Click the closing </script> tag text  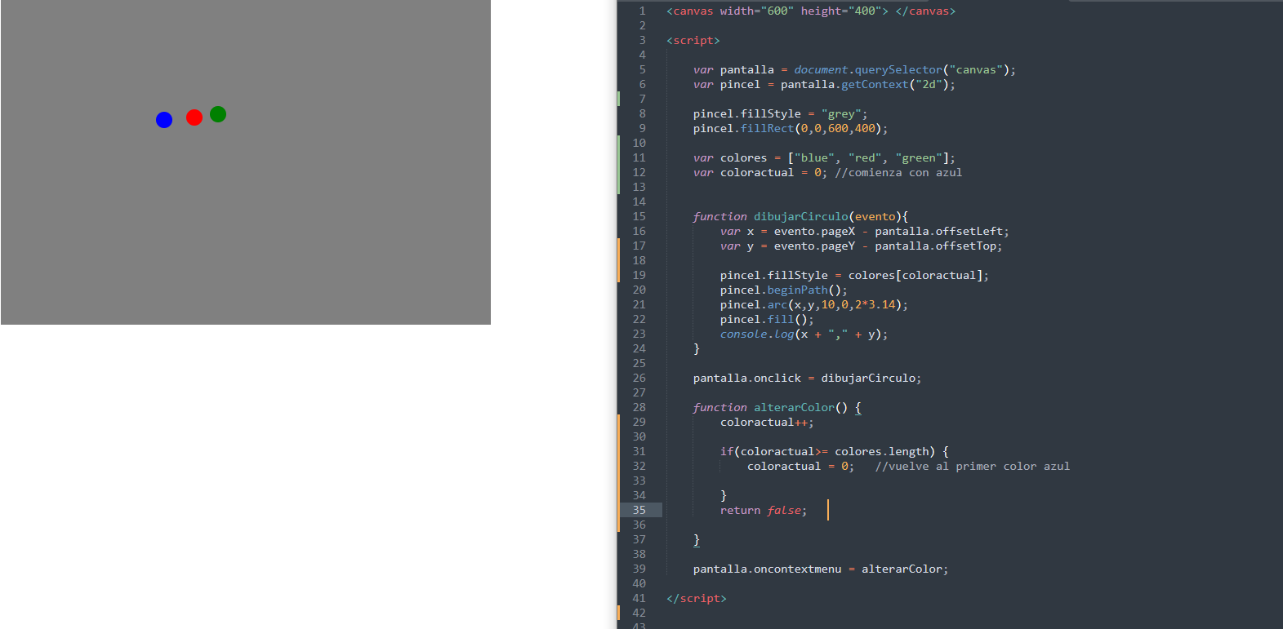[x=697, y=599]
